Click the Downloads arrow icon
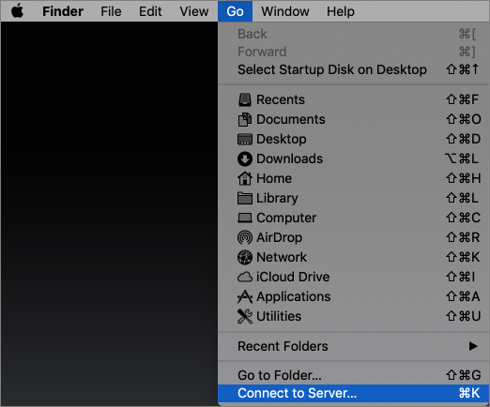Image resolution: width=490 pixels, height=407 pixels. point(245,158)
